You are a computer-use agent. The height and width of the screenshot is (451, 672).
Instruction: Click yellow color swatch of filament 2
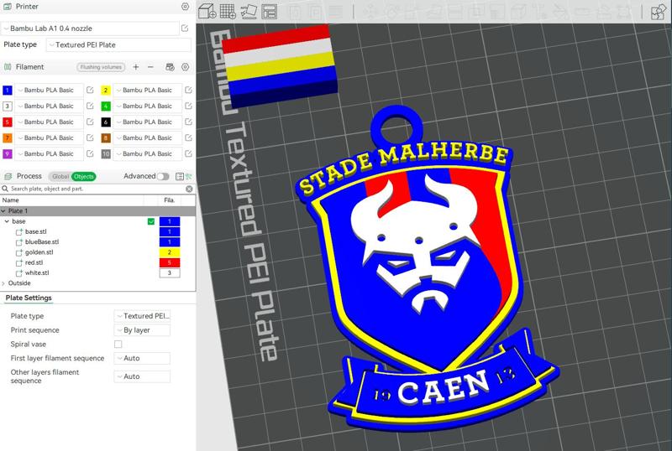(x=106, y=90)
